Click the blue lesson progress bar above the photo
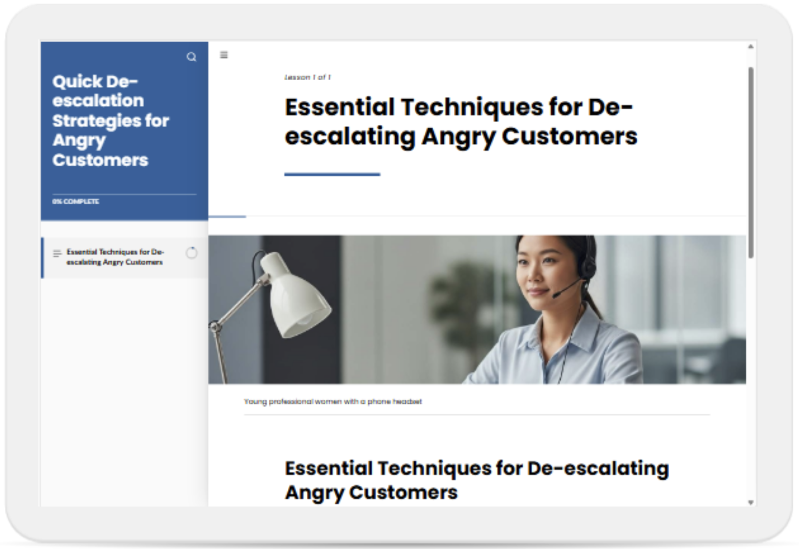Screen dimensions: 799x549 click(227, 217)
